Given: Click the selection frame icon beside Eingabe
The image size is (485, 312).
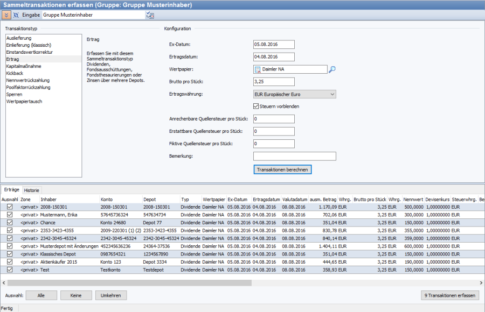Looking at the screenshot, I should [16, 15].
